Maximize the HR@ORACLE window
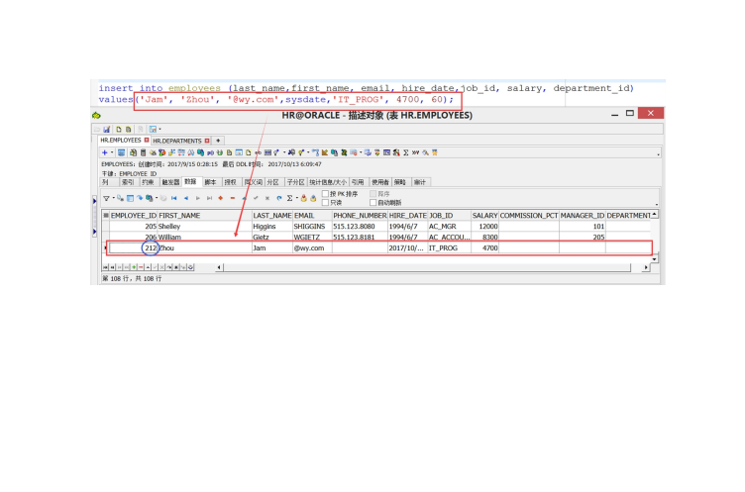Viewport: 745px width, 492px height. (630, 113)
